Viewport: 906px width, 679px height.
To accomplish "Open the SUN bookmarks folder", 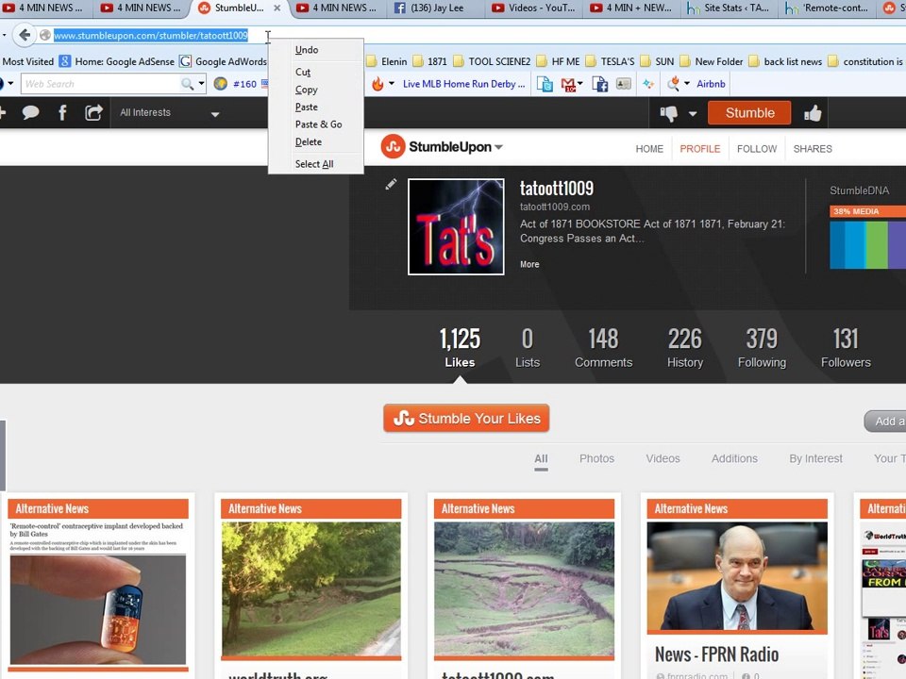I will (657, 62).
